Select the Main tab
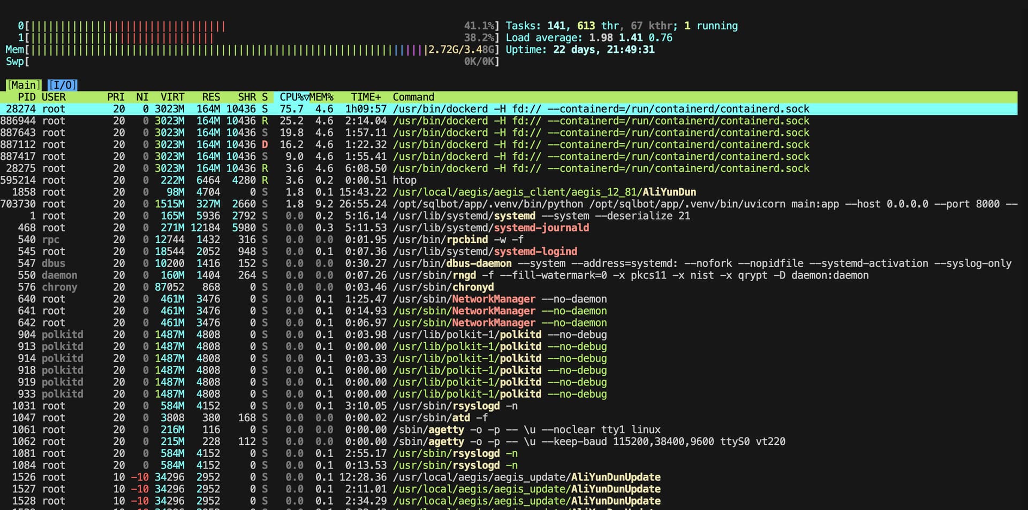1028x510 pixels. coord(24,85)
